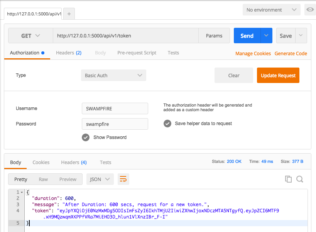
Task: Collapse the JSON object at line 1
Action: [21, 192]
